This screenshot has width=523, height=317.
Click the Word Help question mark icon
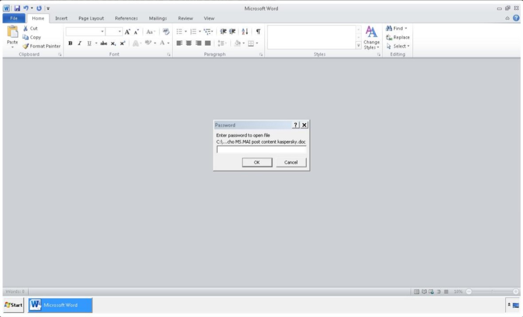pos(516,18)
